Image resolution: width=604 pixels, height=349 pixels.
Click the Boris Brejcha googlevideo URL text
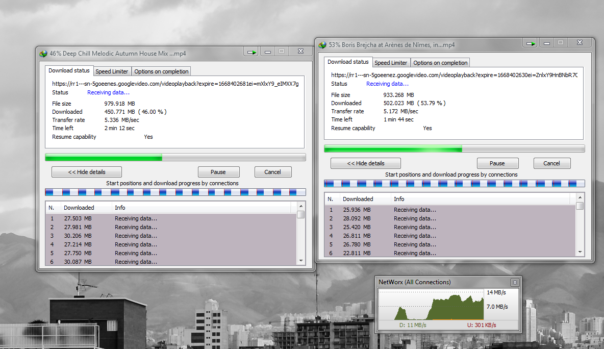454,75
